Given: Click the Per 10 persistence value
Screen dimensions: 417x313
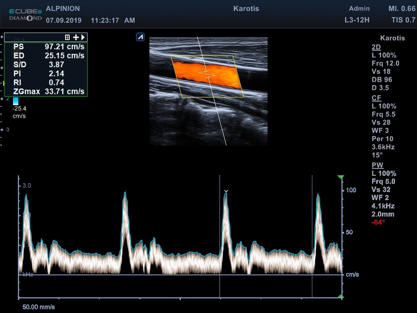Looking at the screenshot, I should pyautogui.click(x=382, y=139).
